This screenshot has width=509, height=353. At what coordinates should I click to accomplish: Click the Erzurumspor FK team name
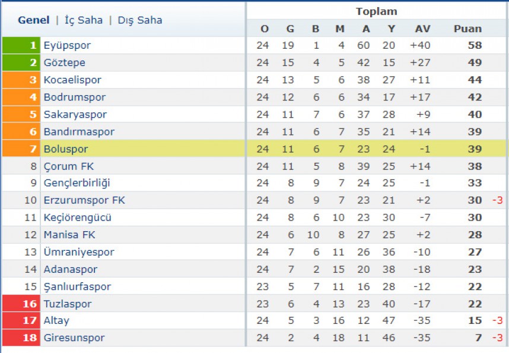click(84, 200)
